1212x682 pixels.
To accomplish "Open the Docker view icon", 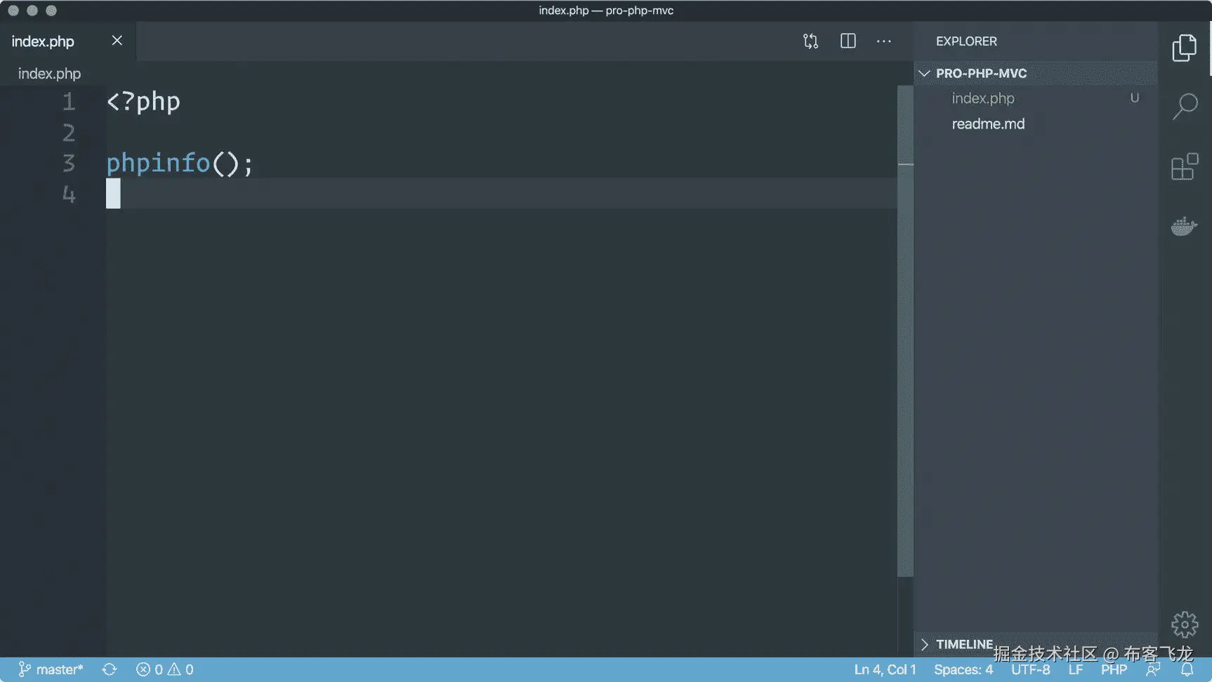I will point(1184,226).
